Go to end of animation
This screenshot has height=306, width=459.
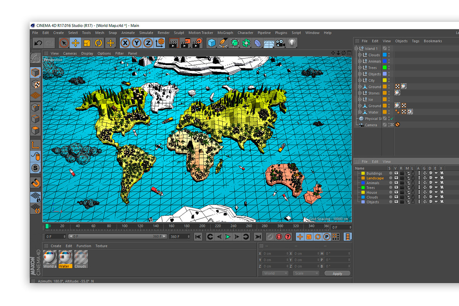click(258, 237)
